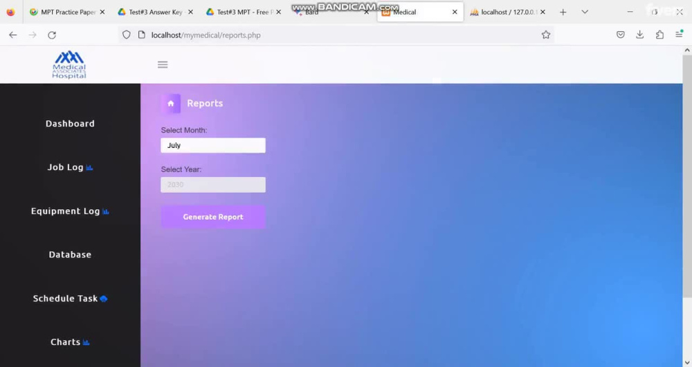692x367 pixels.
Task: Open the Select Month dropdown showing July
Action: point(213,145)
